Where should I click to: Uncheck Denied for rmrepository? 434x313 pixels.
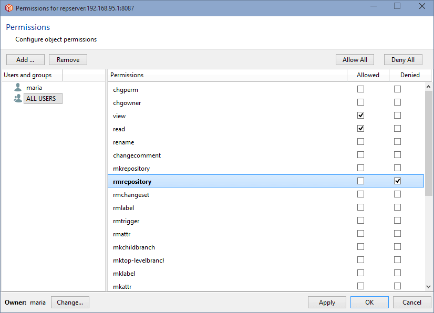coord(397,181)
